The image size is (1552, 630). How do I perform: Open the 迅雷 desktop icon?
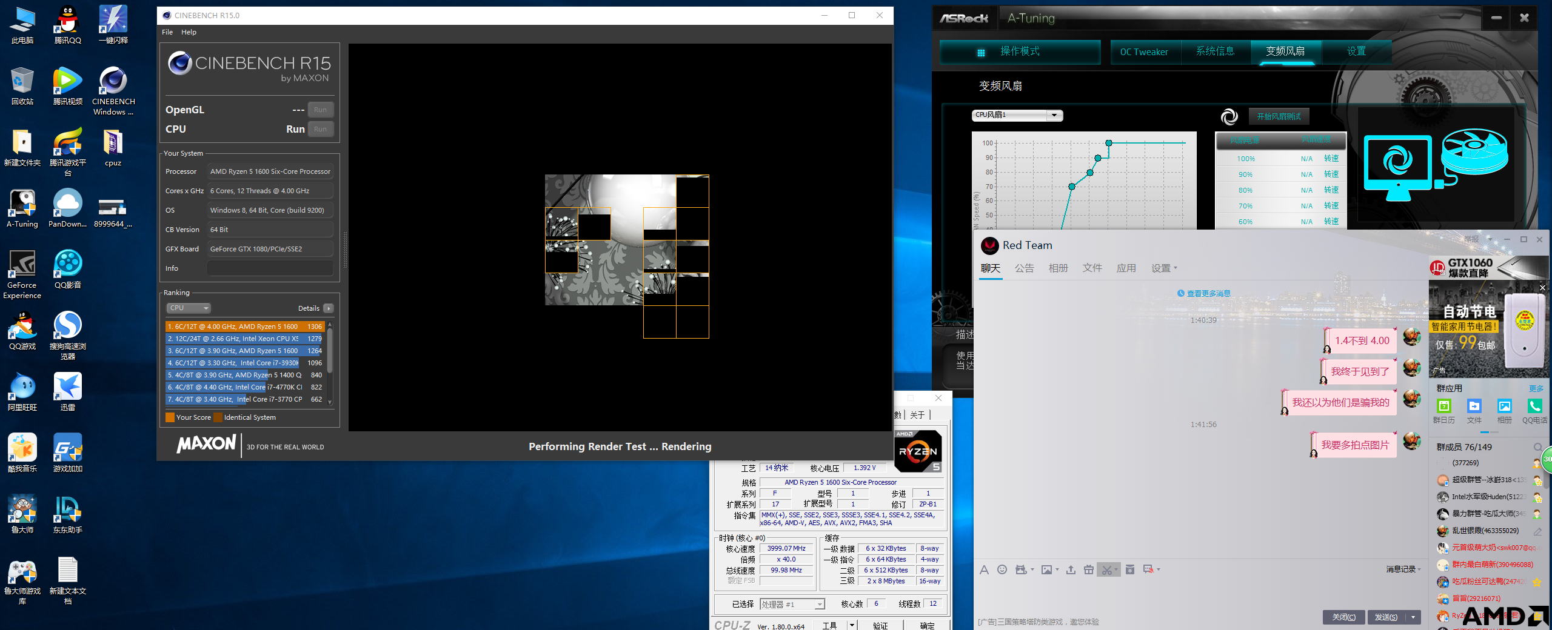click(68, 392)
